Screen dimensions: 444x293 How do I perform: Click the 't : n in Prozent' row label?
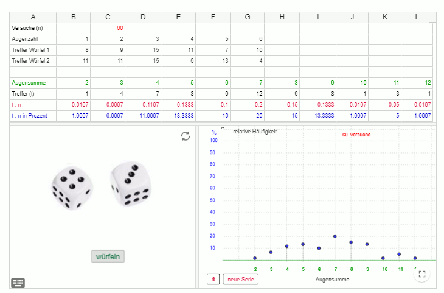[33, 115]
